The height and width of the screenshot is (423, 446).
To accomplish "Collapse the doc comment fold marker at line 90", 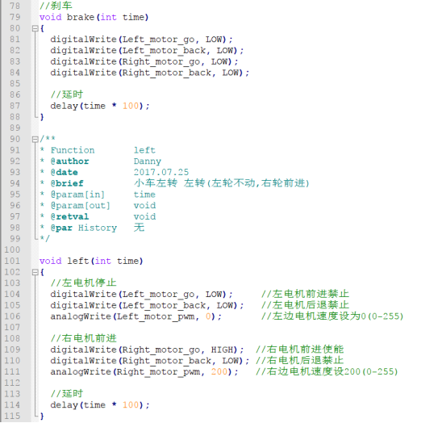I will 35,139.
